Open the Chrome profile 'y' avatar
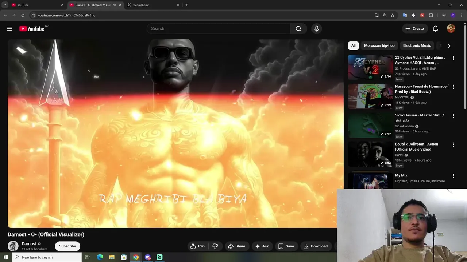The height and width of the screenshot is (262, 467). click(x=453, y=15)
